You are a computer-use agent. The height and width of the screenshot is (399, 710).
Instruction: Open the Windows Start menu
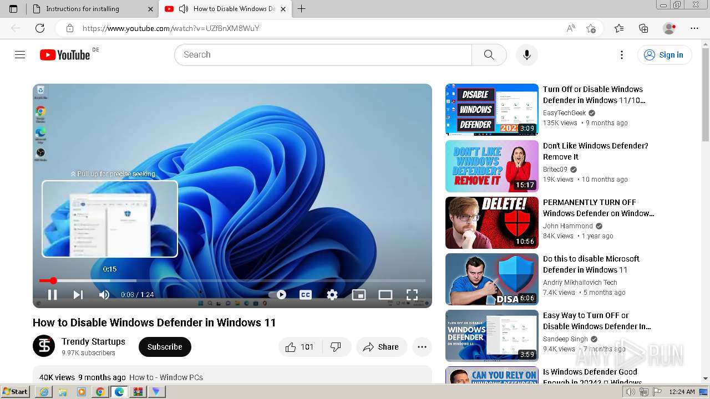(16, 392)
